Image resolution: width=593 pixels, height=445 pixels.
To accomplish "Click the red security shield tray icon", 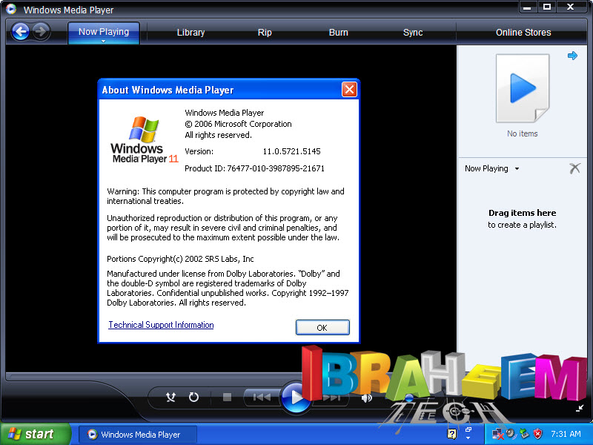I will pos(537,434).
